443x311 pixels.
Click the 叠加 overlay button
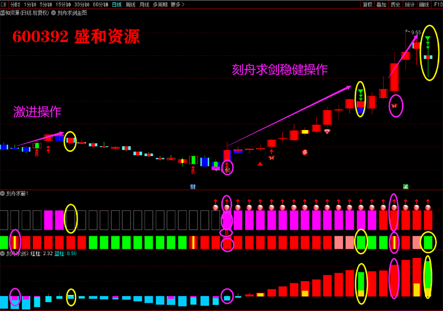[x=382, y=4]
